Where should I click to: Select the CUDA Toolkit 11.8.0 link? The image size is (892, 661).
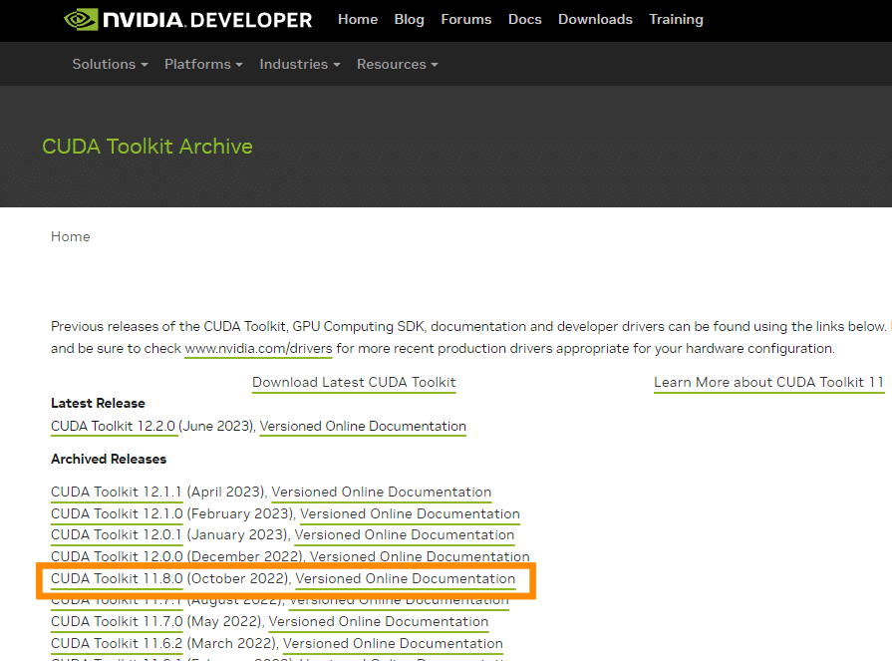[117, 578]
